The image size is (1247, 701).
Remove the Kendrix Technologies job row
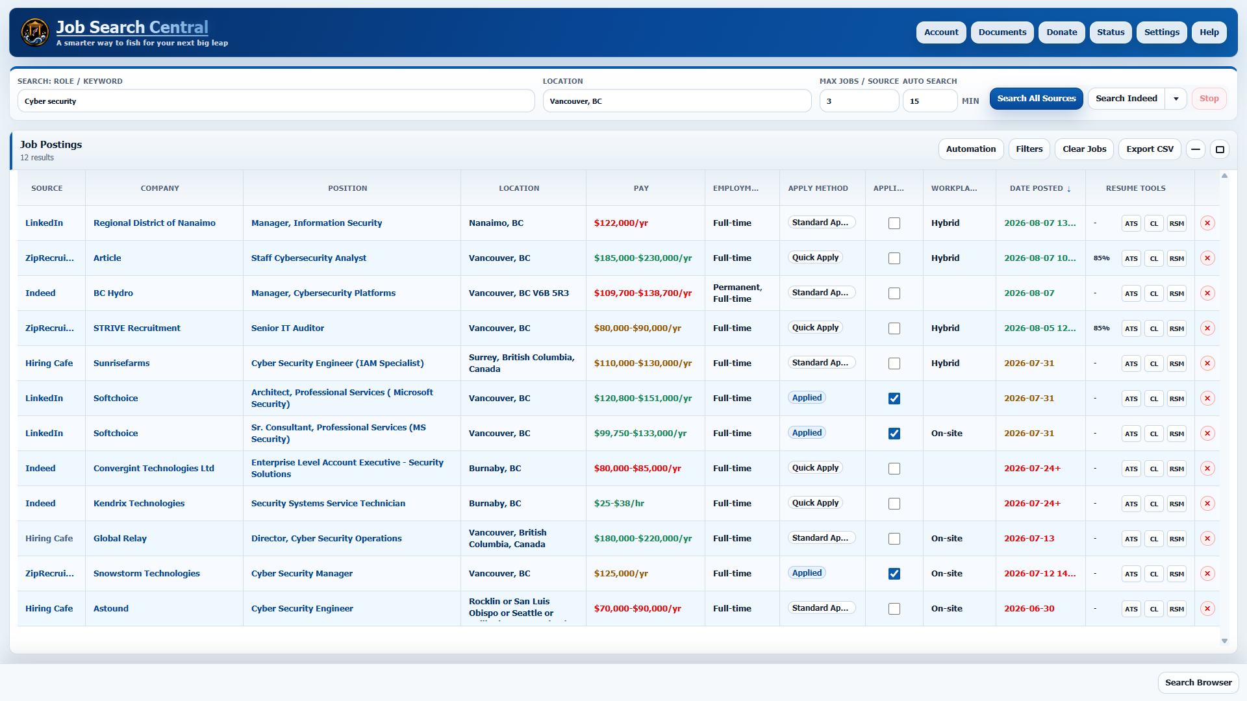1207,504
